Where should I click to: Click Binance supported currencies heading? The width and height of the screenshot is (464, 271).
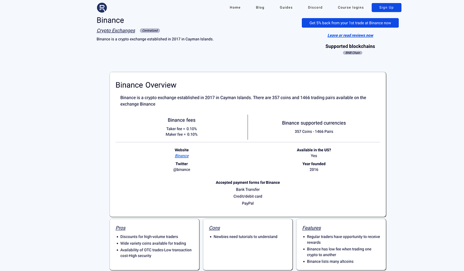[314, 123]
